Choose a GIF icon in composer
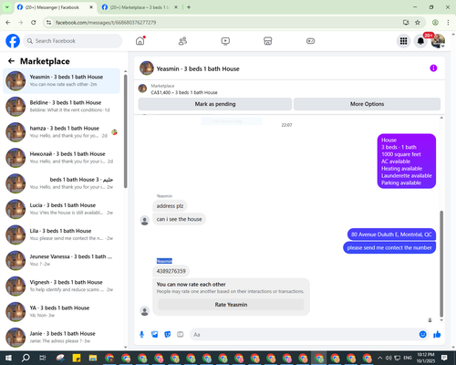 point(181,335)
